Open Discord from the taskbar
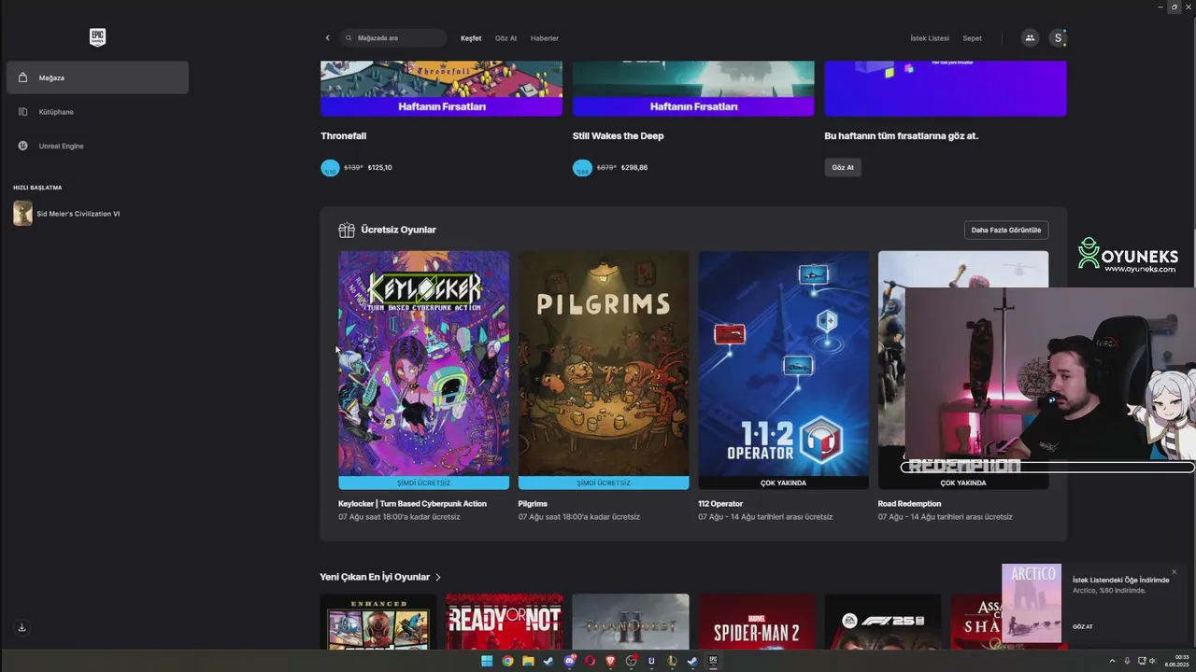Viewport: 1196px width, 672px height. point(569,661)
